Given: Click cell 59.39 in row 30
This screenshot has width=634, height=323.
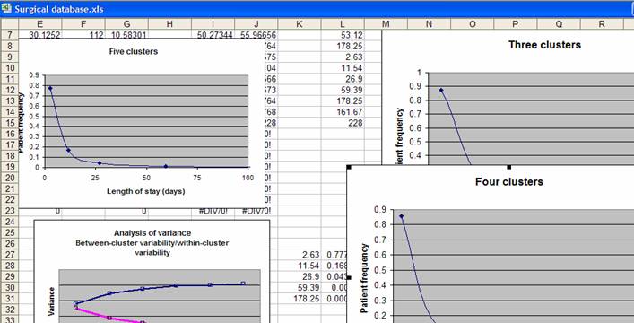Looking at the screenshot, I should 300,287.
